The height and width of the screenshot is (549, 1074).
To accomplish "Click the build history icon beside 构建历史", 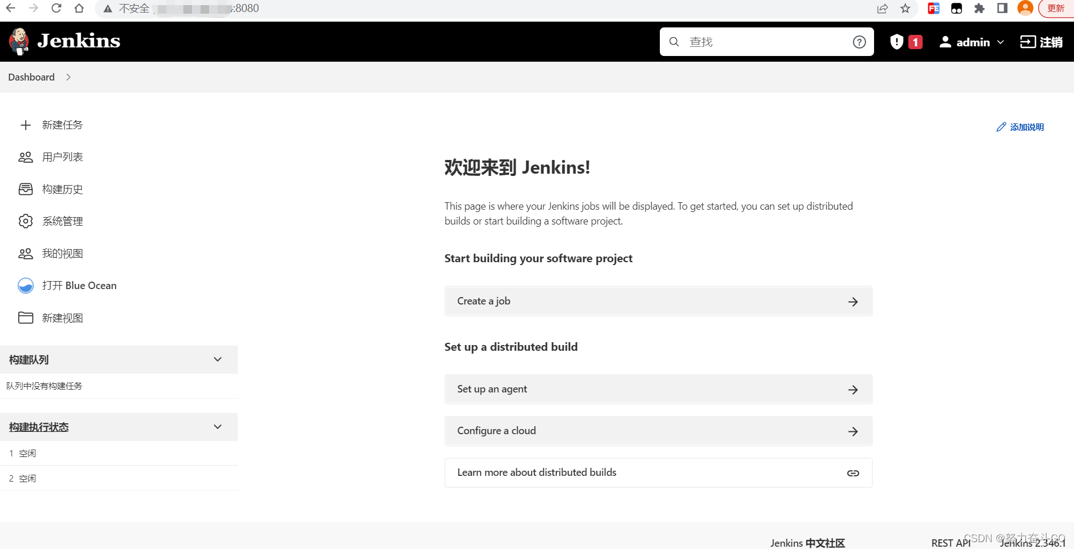I will click(26, 189).
